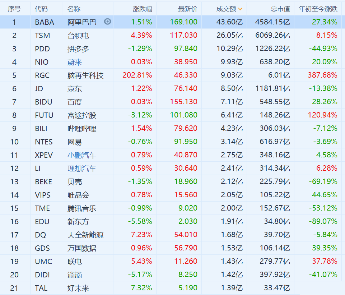Click the 代码 column header

41,9
